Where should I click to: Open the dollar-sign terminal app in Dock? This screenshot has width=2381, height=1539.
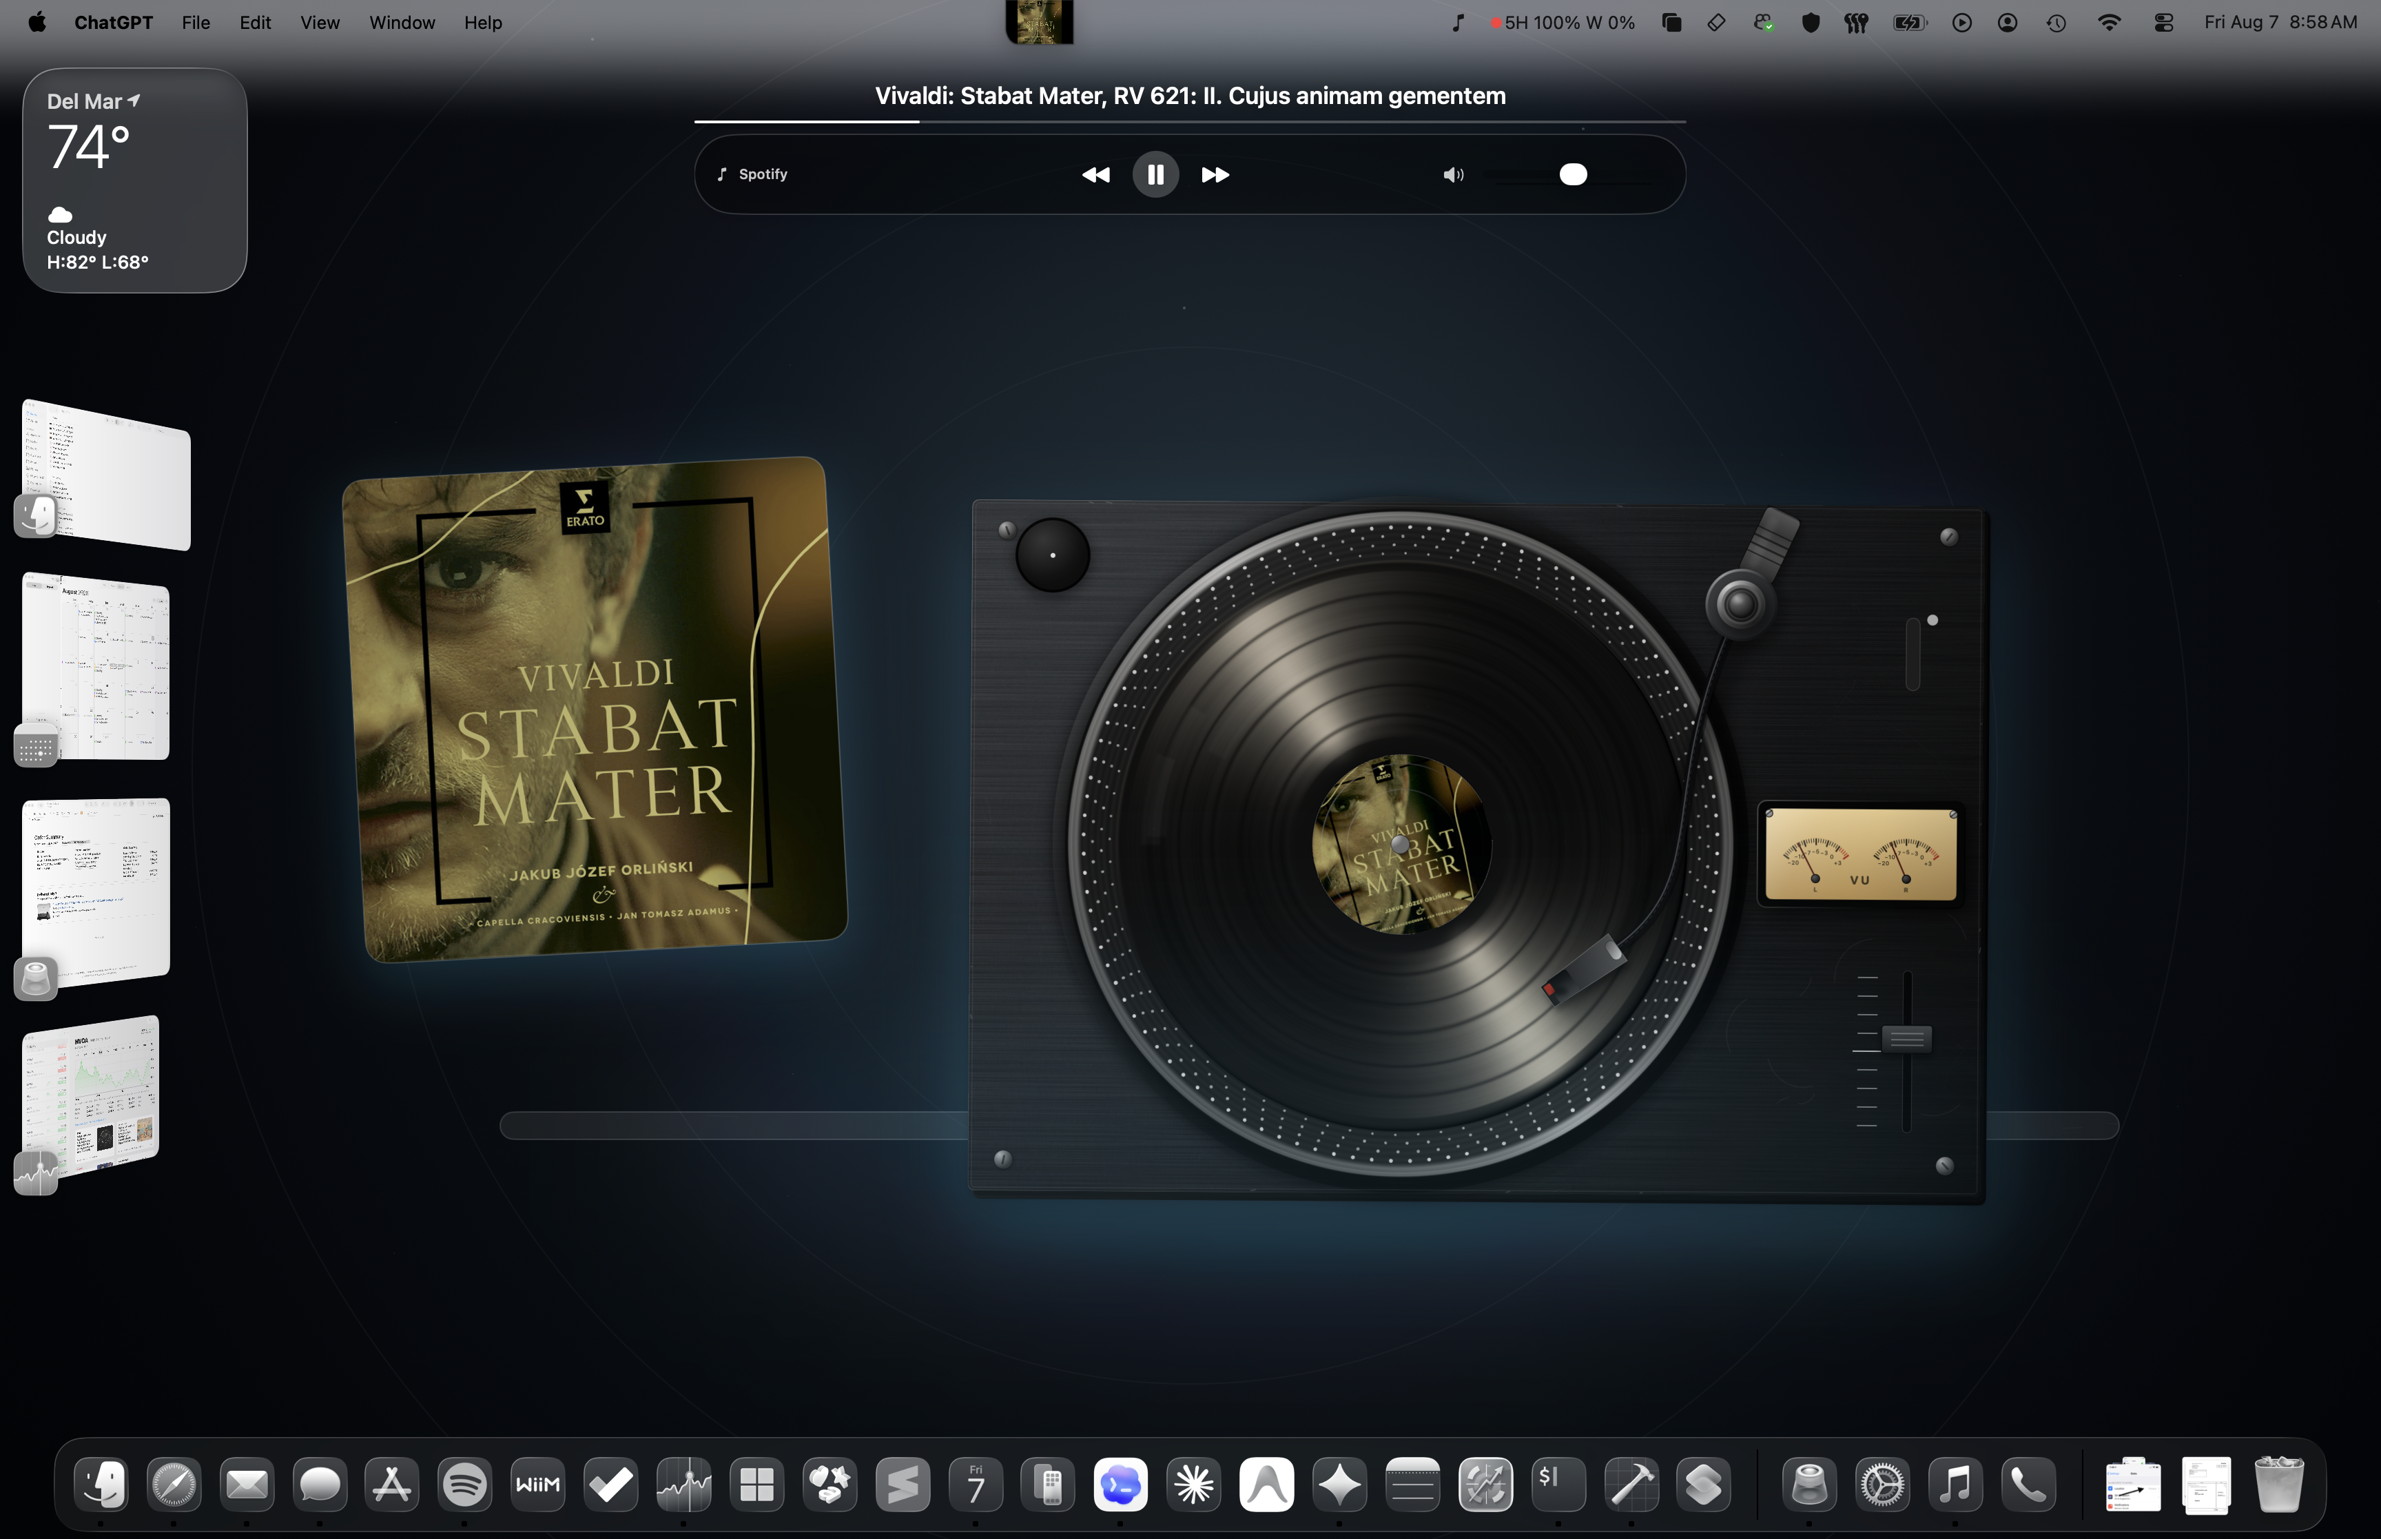click(1558, 1484)
